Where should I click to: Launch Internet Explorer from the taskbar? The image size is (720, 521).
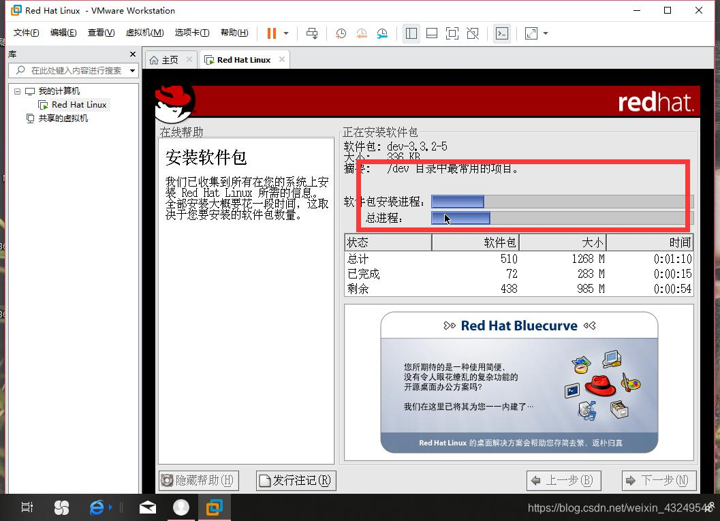tap(97, 507)
